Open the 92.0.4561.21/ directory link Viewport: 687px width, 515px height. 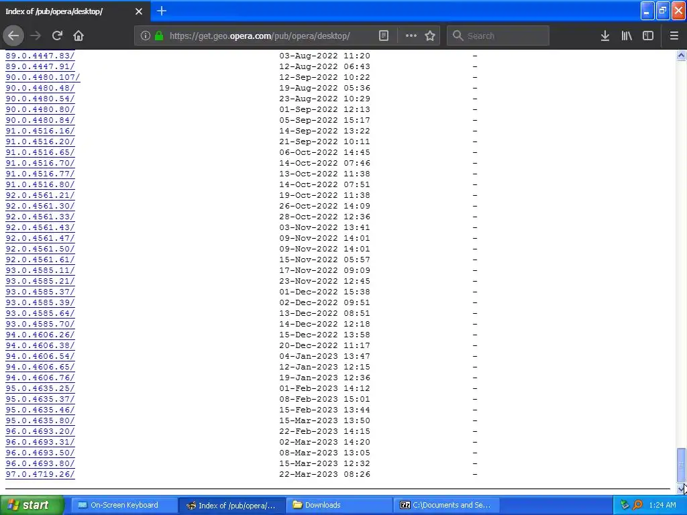tap(40, 195)
